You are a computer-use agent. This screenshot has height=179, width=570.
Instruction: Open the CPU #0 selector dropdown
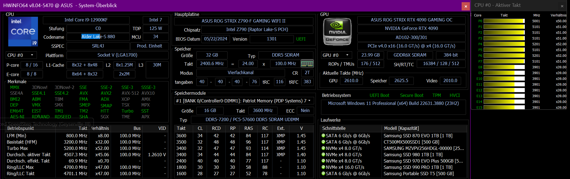click(x=21, y=55)
